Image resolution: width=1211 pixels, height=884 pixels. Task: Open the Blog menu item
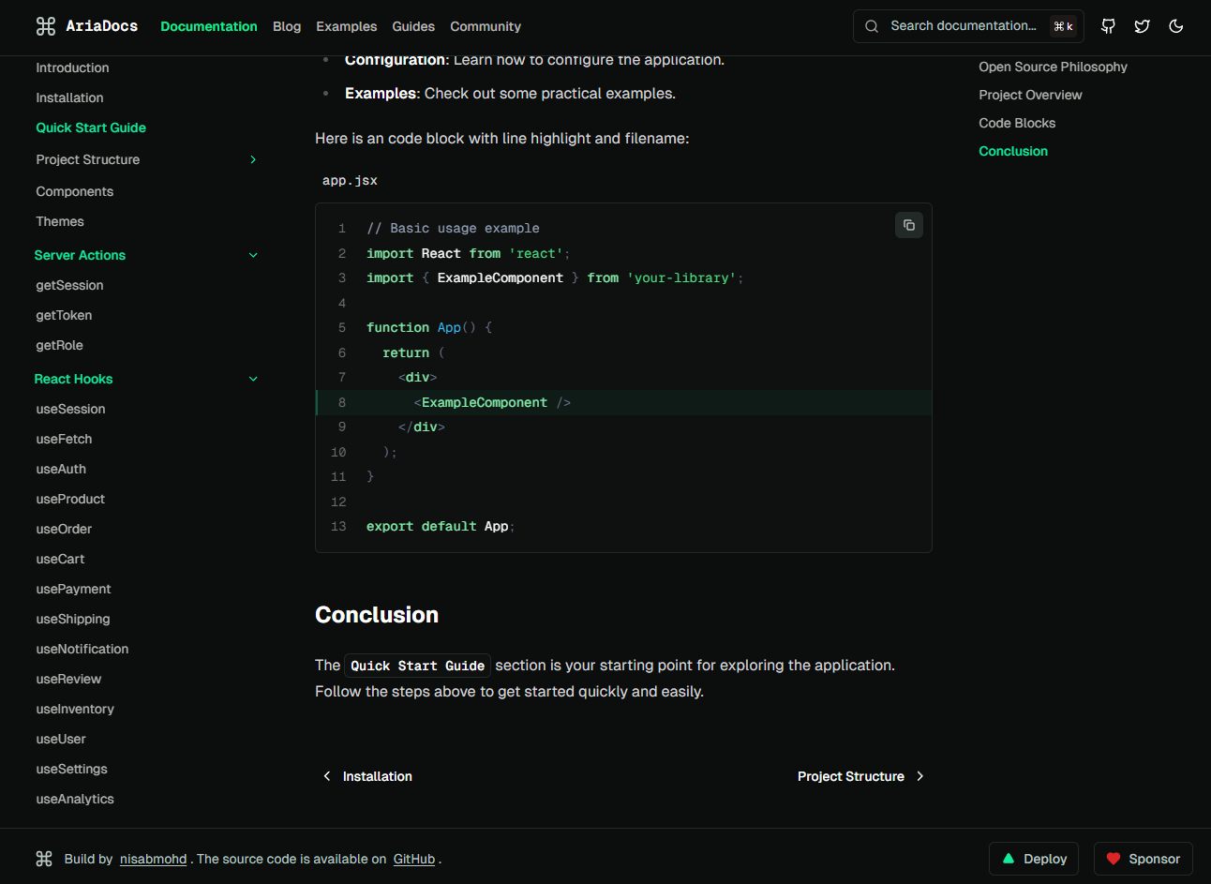(x=287, y=26)
